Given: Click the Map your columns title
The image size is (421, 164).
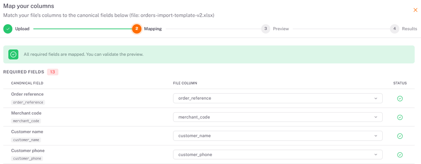Looking at the screenshot, I should click(29, 6).
